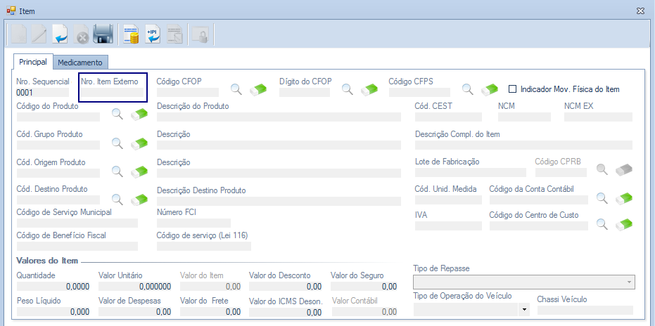655x326 pixels.
Task: Click the NCM EX input field
Action: (598, 117)
